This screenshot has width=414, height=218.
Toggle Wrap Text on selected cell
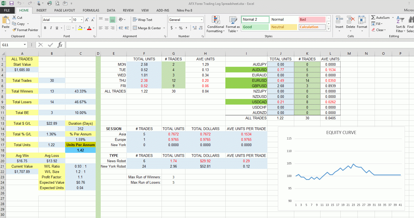point(143,20)
